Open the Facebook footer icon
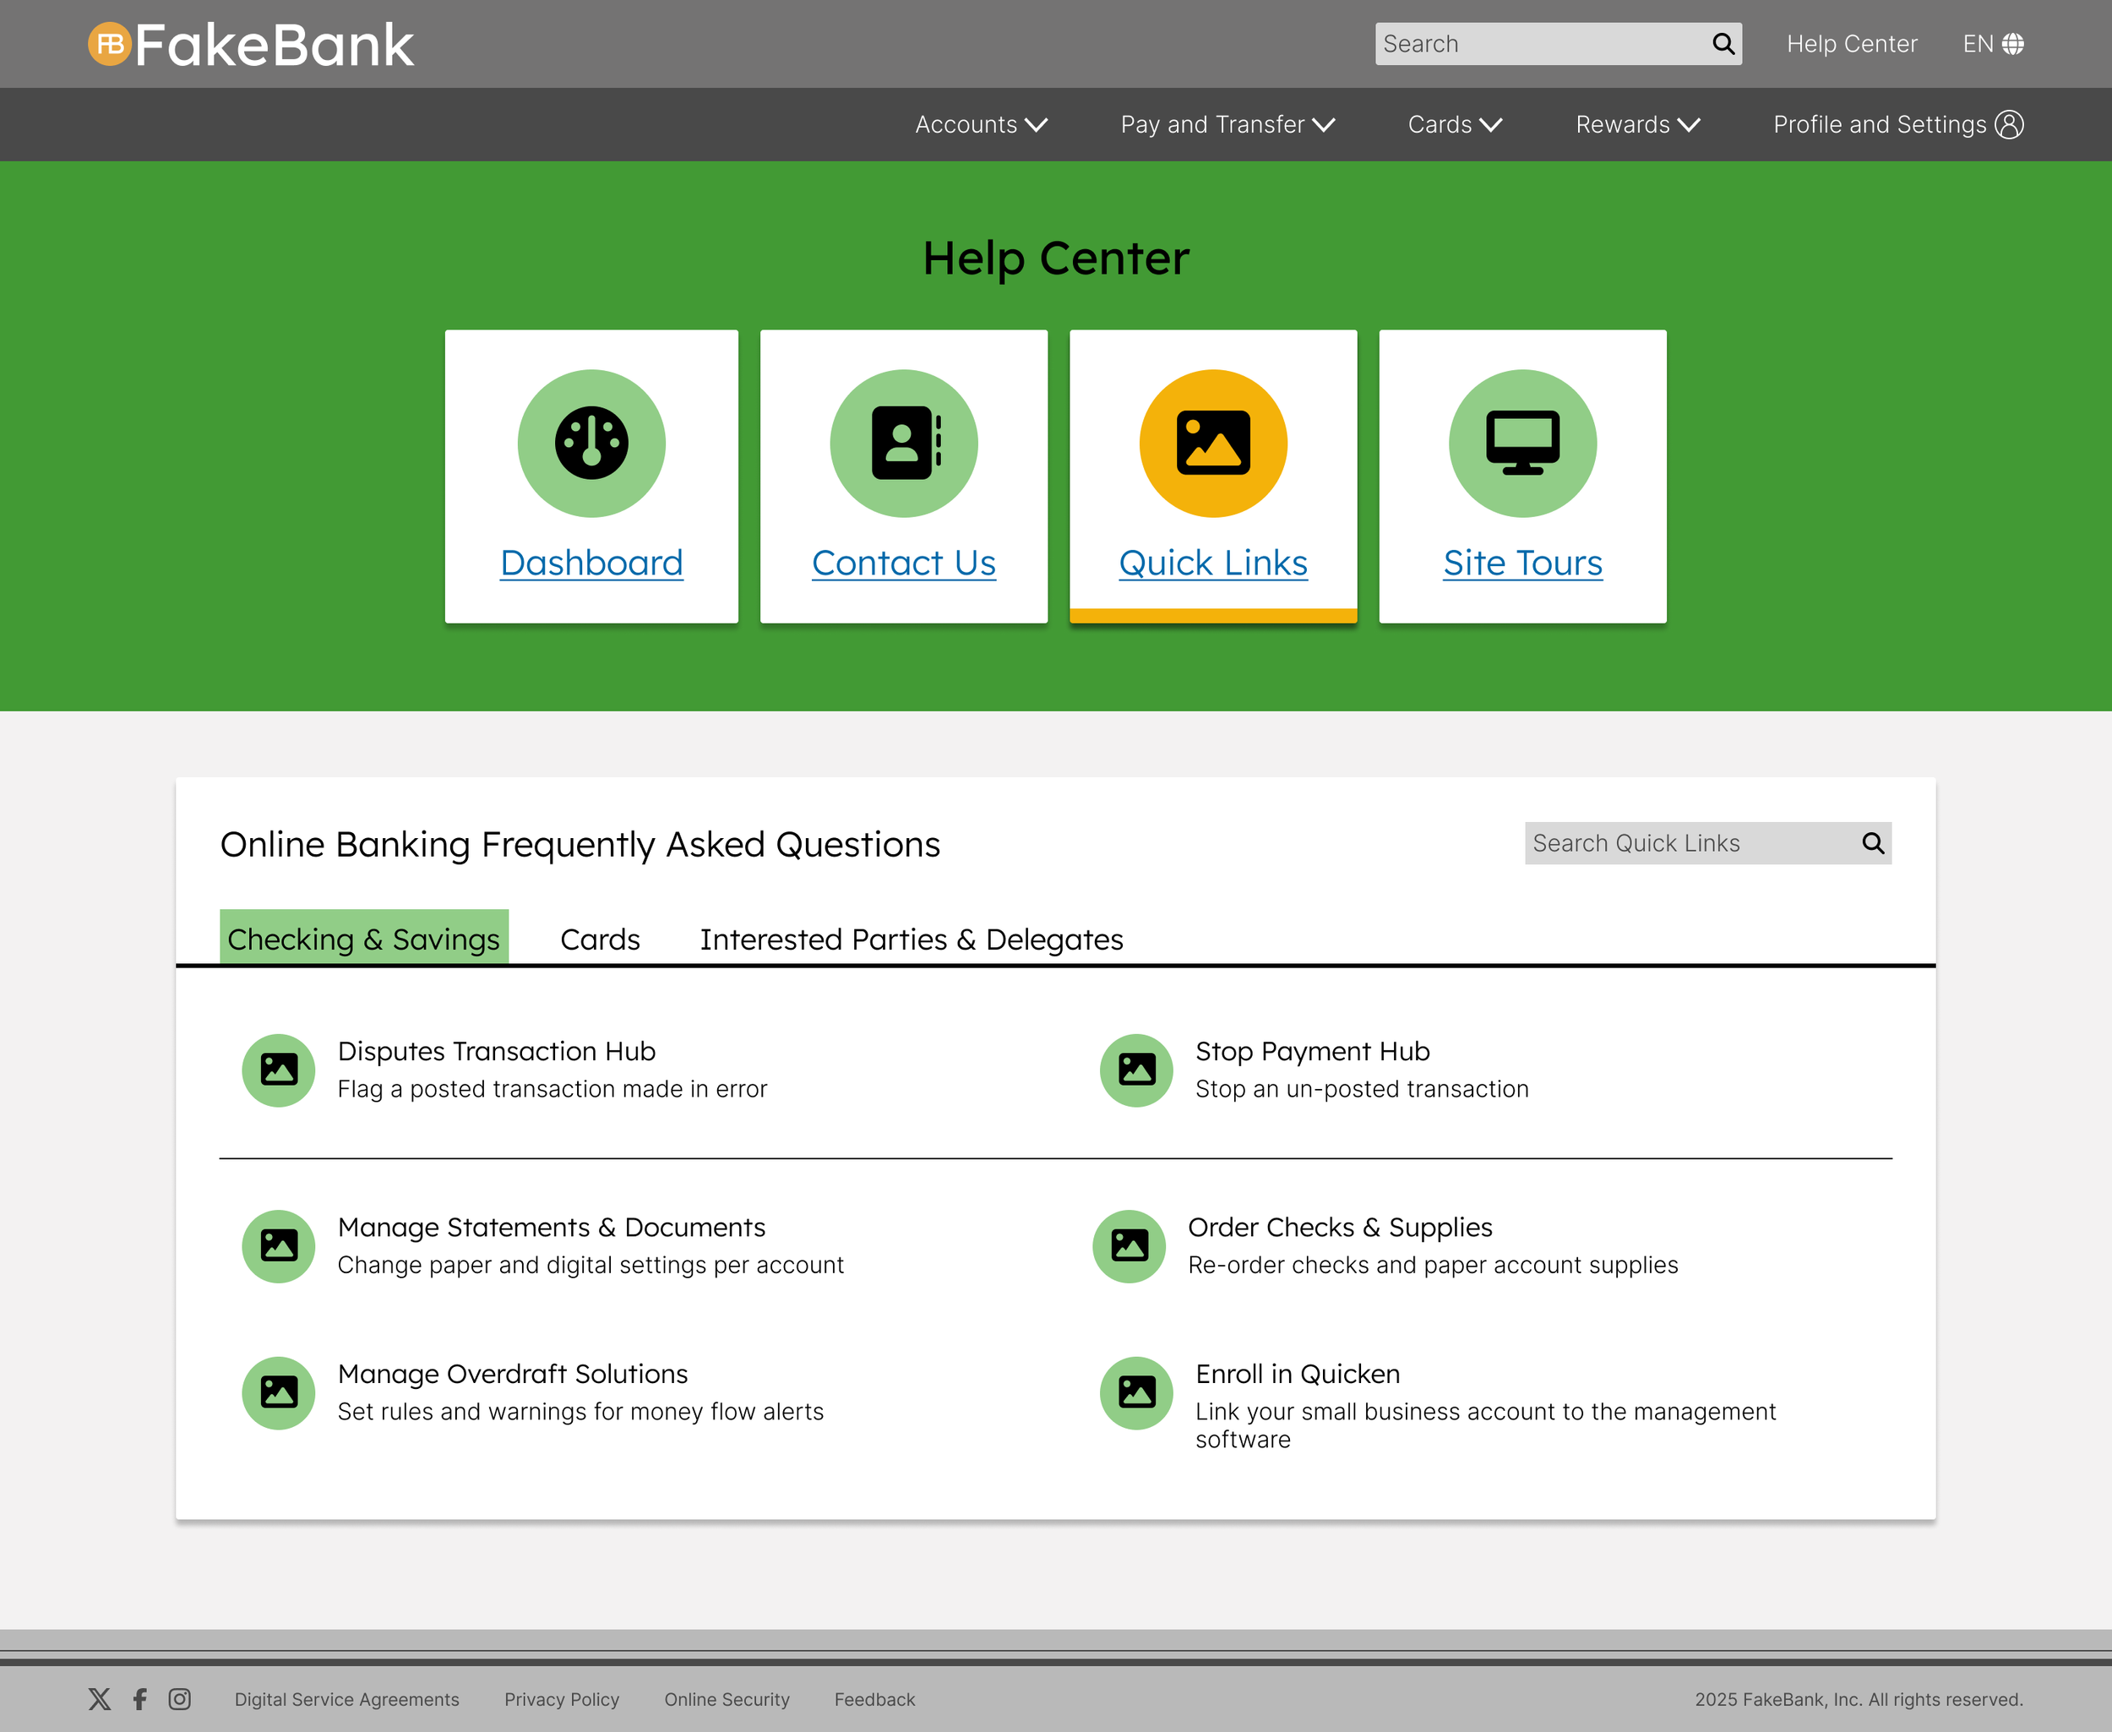The height and width of the screenshot is (1732, 2112). 139,1699
